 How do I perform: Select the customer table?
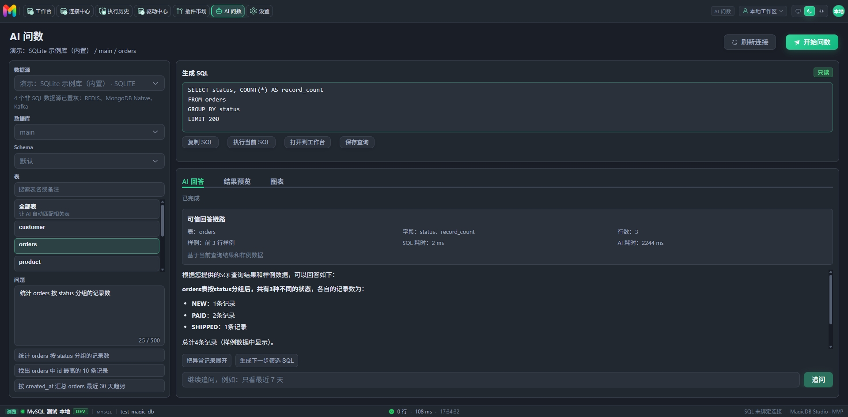pyautogui.click(x=87, y=228)
